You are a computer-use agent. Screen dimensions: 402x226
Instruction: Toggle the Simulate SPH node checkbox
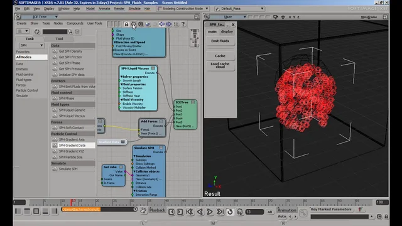(x=161, y=148)
